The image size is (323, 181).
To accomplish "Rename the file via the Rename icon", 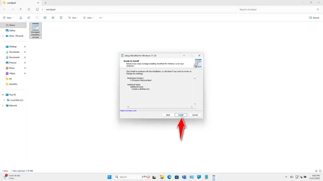I will 46,18.
